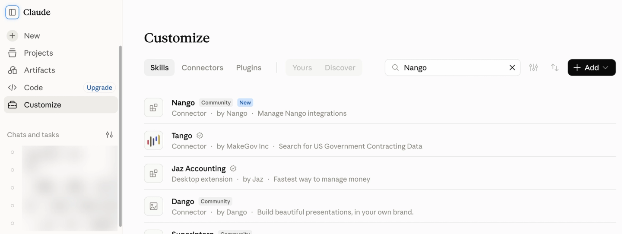Open the filter sliders icon
This screenshot has height=234, width=622.
coord(533,67)
